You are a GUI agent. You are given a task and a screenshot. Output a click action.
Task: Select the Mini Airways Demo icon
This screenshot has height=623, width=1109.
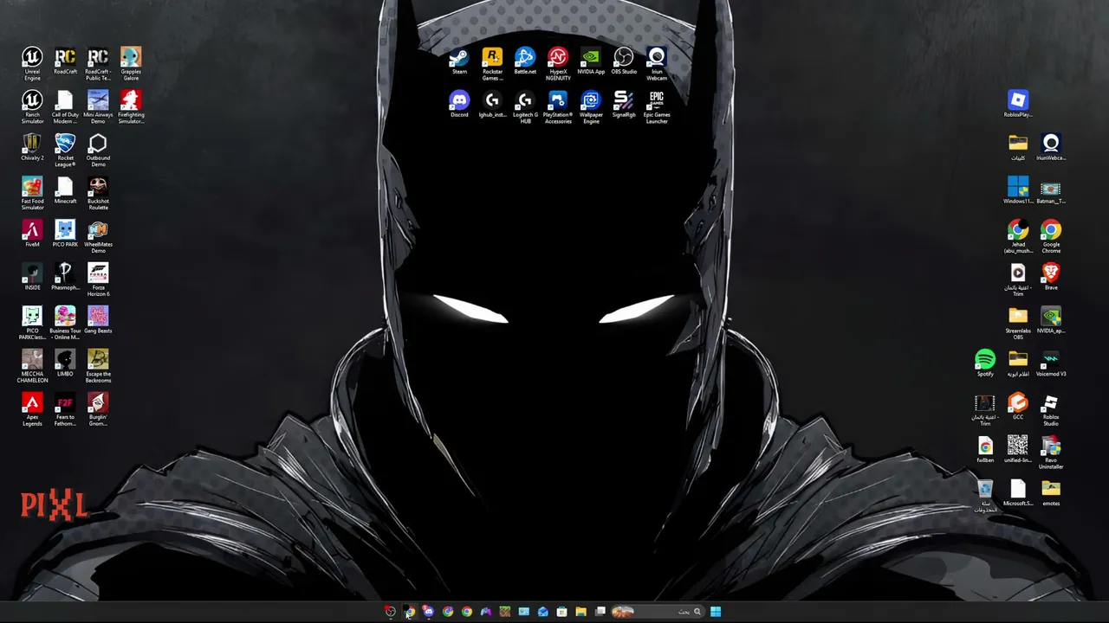pyautogui.click(x=98, y=107)
